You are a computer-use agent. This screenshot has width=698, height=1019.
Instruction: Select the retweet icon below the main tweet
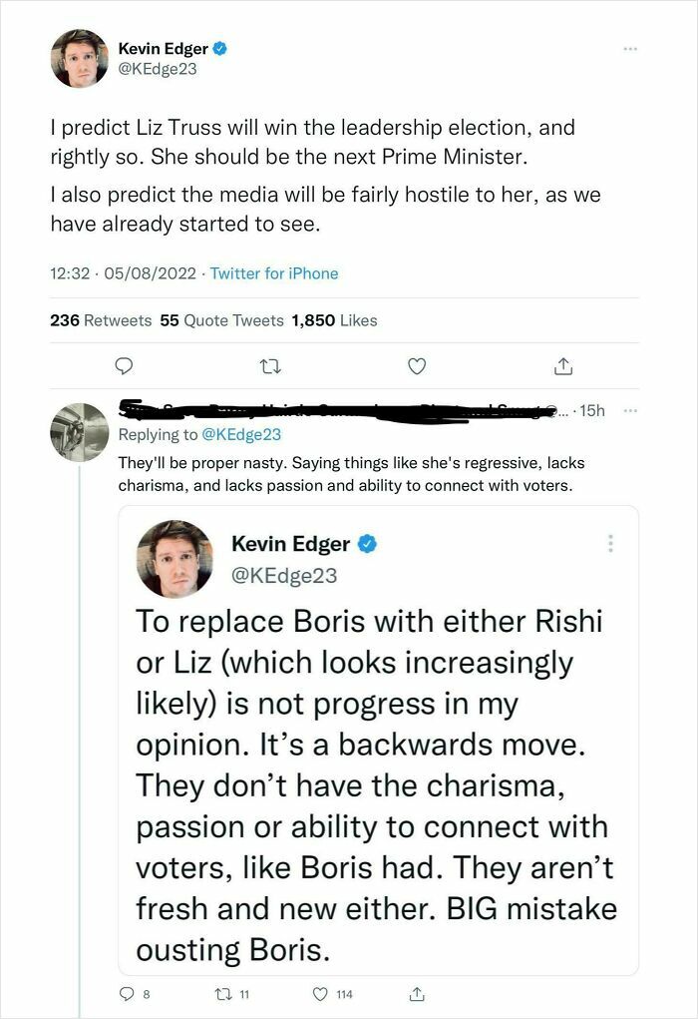pos(269,366)
